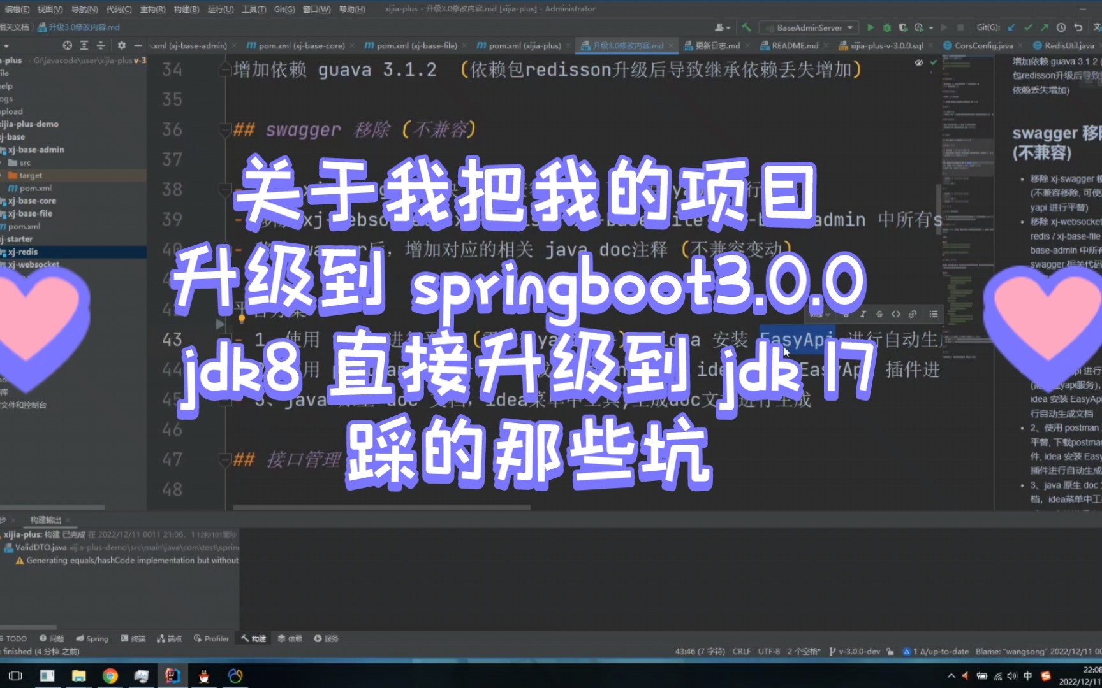The height and width of the screenshot is (688, 1102).
Task: Open Project panel settings gear
Action: [x=121, y=45]
